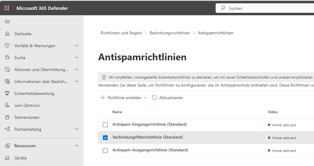314x166 pixels.
Task: Select Aktionen und Übermittlungen menu item
Action: 41,70
